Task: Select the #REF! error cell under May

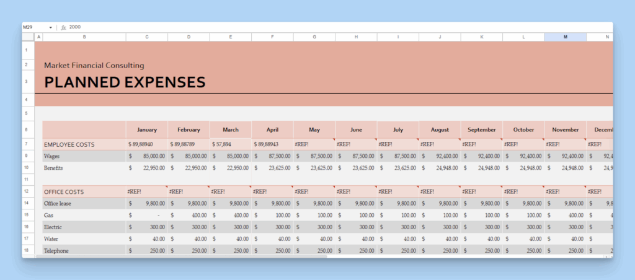Action: [x=314, y=144]
